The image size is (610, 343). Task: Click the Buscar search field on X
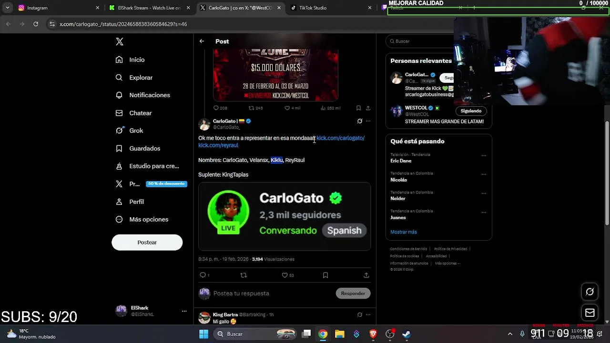(x=419, y=41)
